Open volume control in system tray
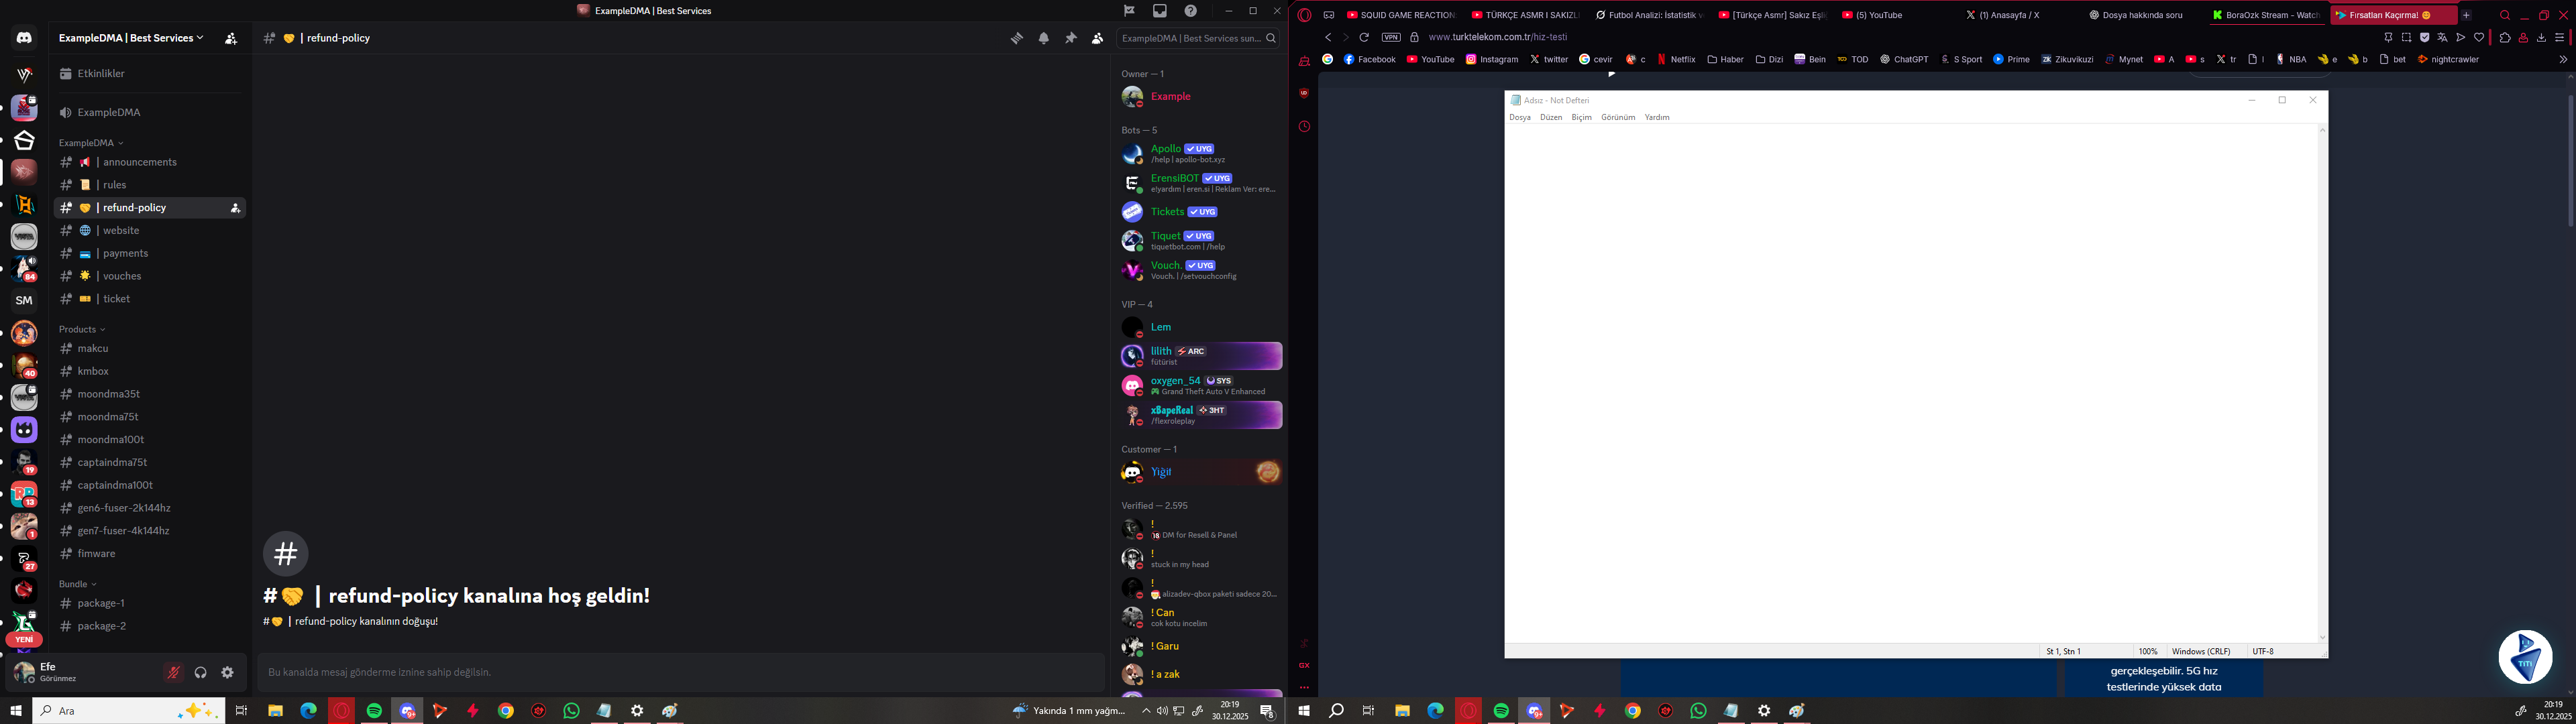The width and height of the screenshot is (2576, 724). click(x=1162, y=711)
